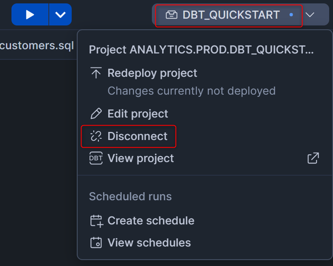Open View schedules from the menu
Image resolution: width=333 pixels, height=266 pixels.
[x=149, y=243]
